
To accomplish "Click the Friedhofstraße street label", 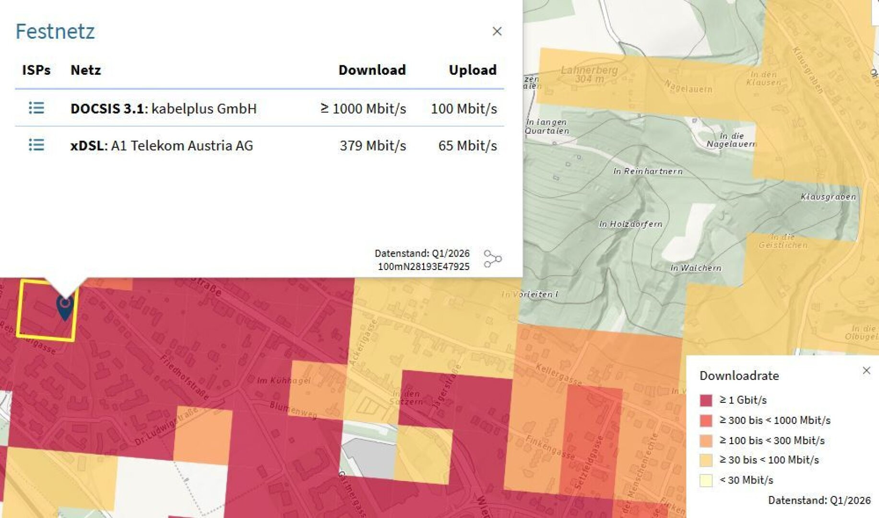I will (x=184, y=377).
